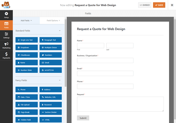
Task: Add a Hidden Field element
Action: point(27,120)
